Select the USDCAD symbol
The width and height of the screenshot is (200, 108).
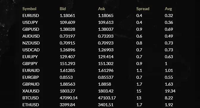point(31,50)
